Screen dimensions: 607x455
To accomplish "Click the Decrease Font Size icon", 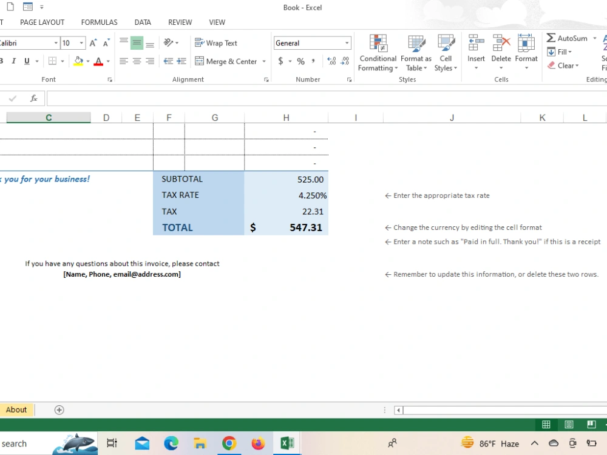I will tap(106, 43).
